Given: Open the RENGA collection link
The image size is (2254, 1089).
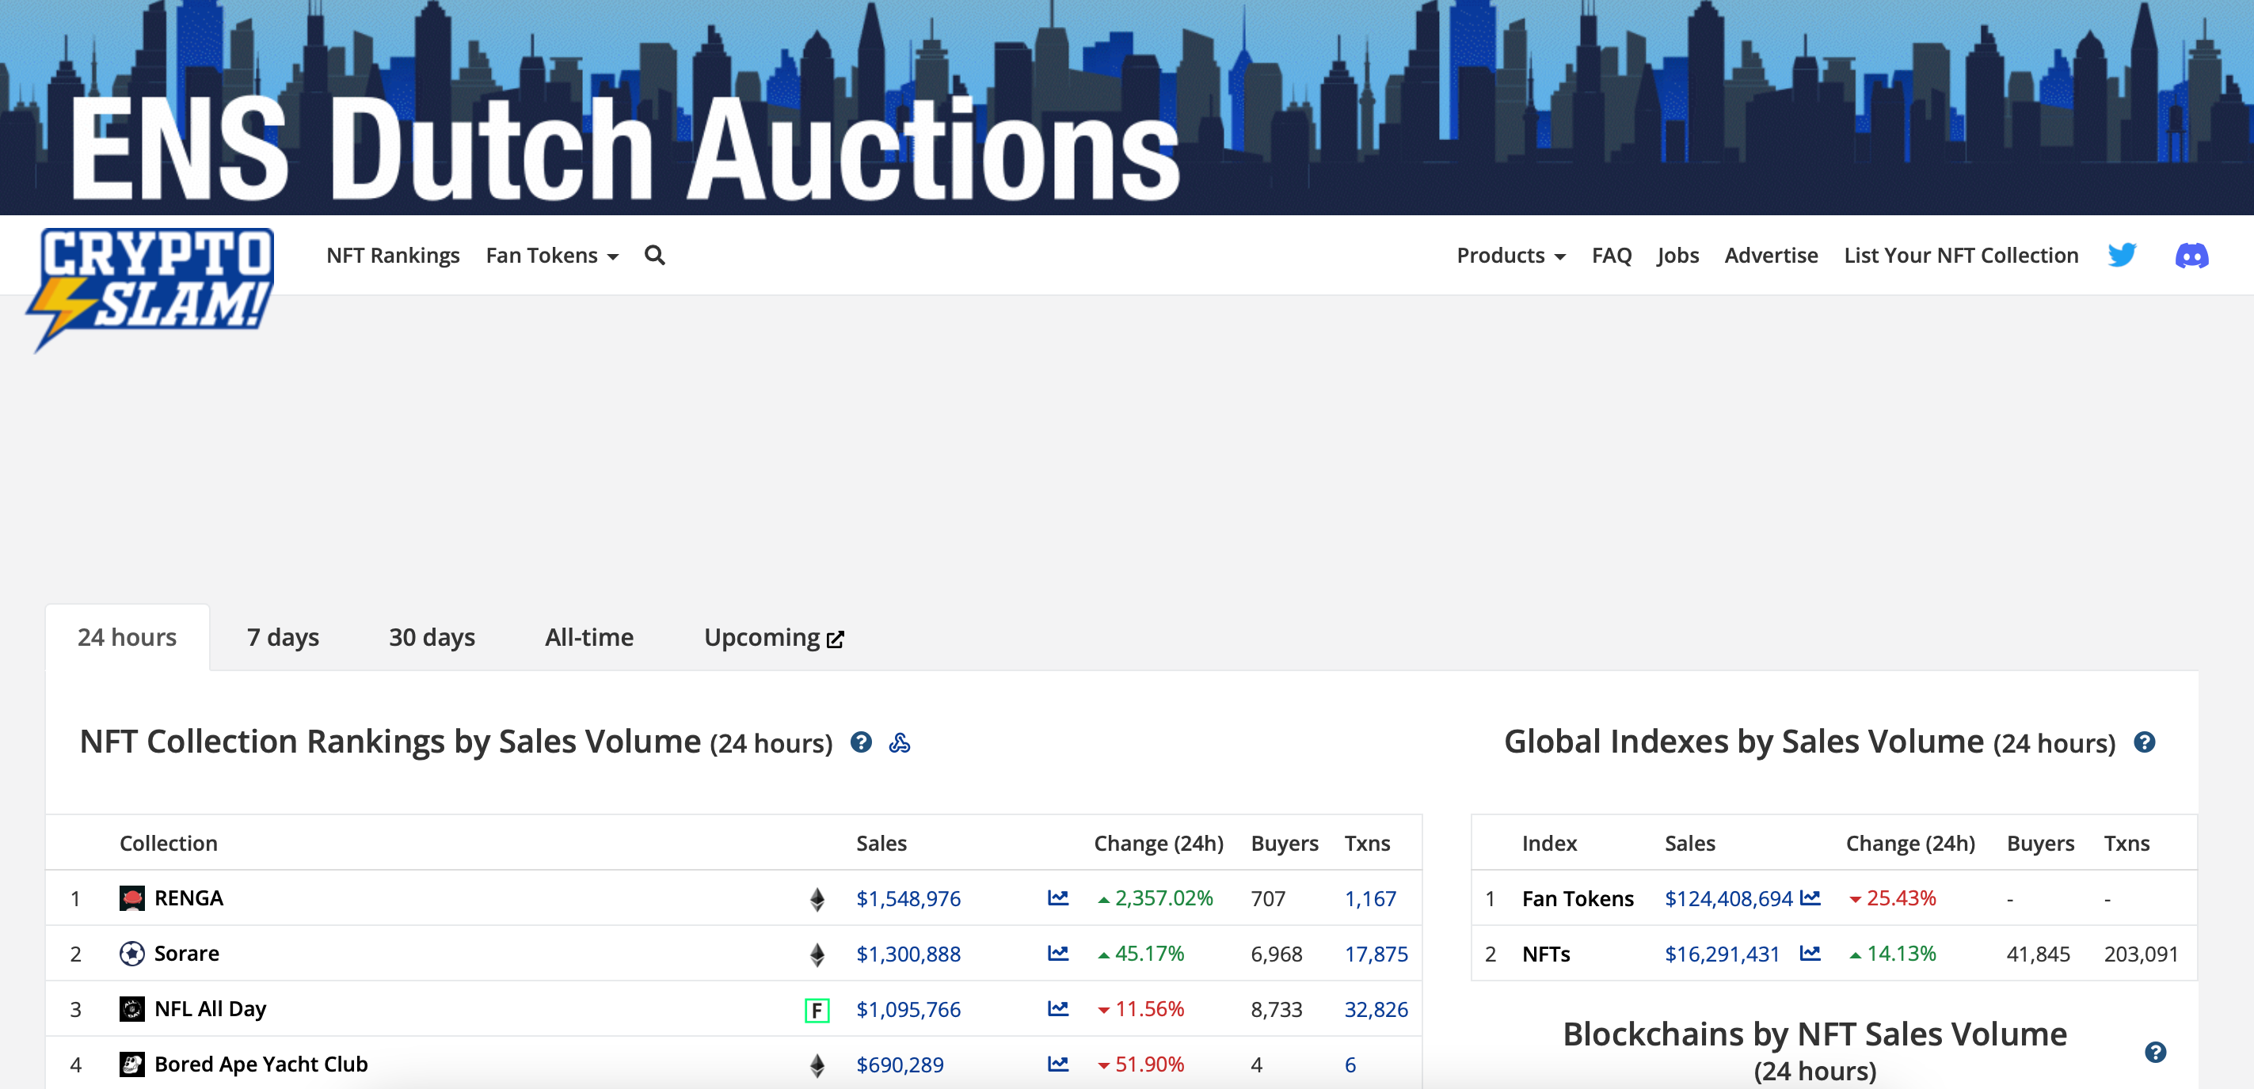Looking at the screenshot, I should [x=188, y=898].
